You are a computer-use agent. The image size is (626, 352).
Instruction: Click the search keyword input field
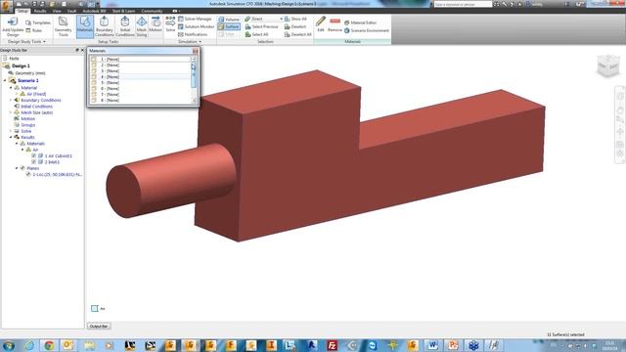click(x=463, y=4)
